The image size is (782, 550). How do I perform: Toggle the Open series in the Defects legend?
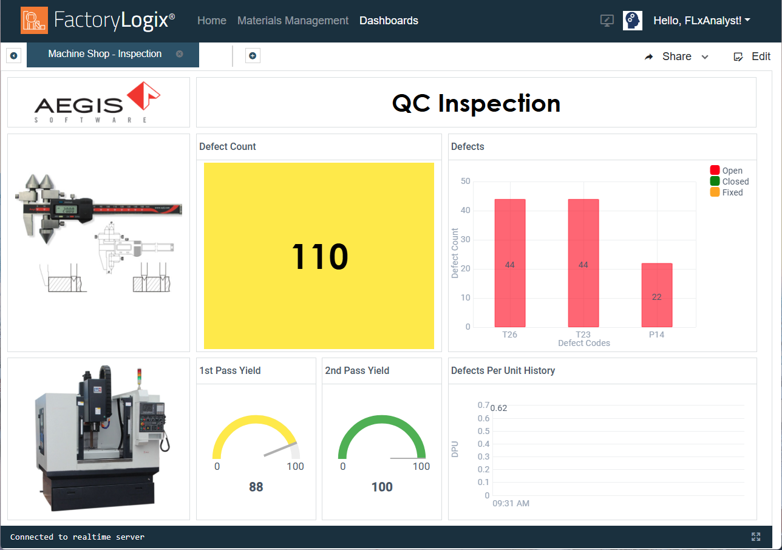tap(726, 170)
